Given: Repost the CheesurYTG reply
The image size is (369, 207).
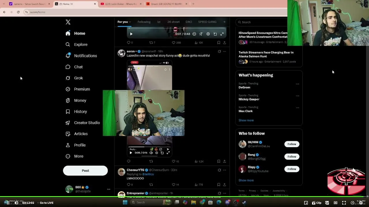Looking at the screenshot, I should coord(151,185).
